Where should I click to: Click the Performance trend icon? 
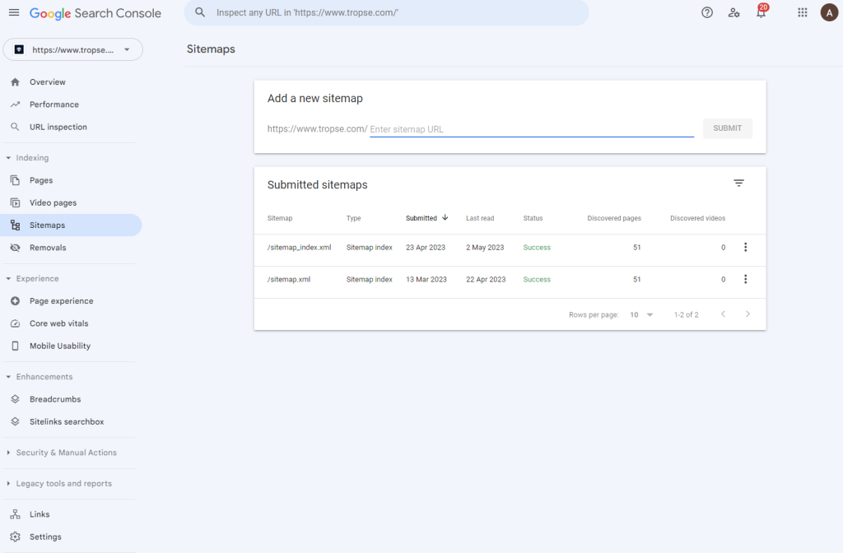15,105
